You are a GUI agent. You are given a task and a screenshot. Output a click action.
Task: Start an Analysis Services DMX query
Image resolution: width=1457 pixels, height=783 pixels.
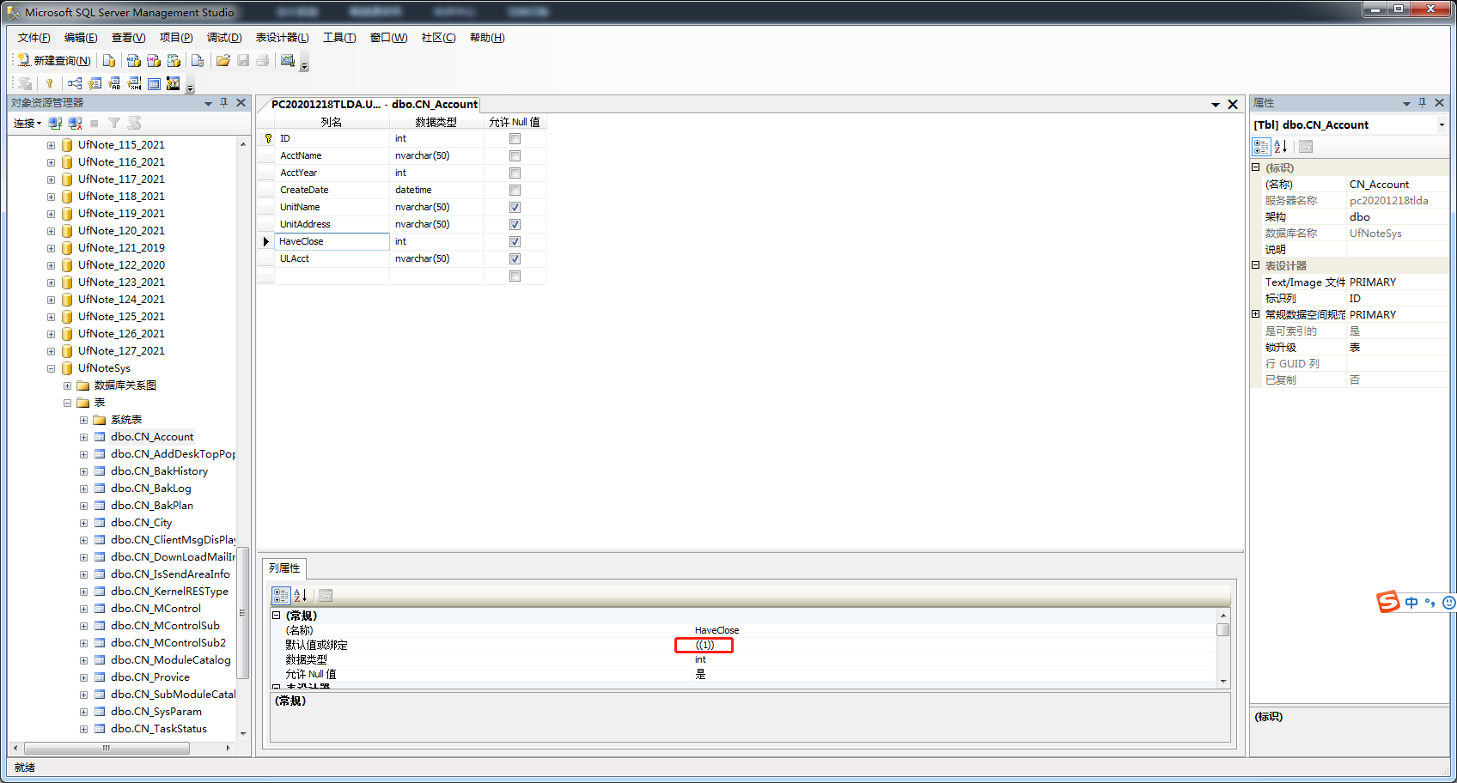point(154,60)
